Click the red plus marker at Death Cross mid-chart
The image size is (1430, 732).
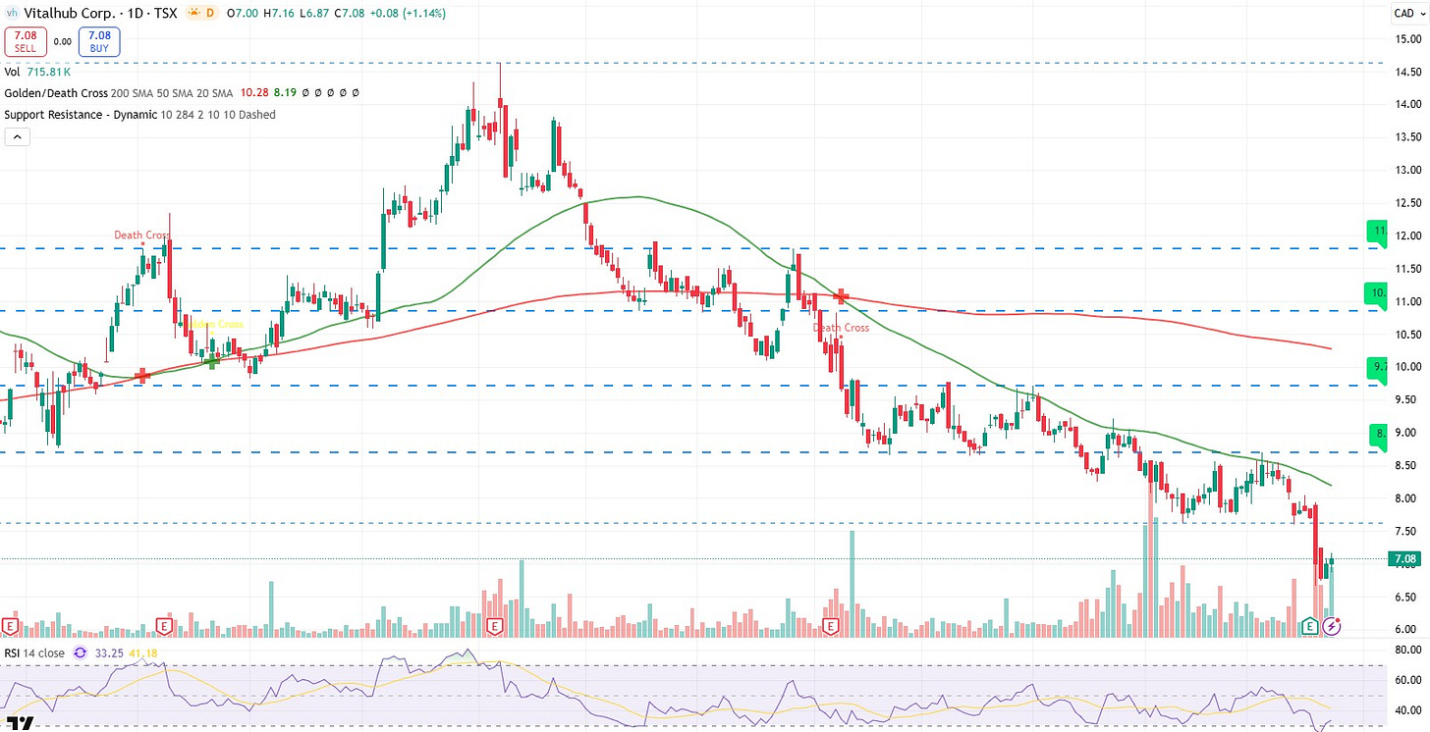coord(841,294)
